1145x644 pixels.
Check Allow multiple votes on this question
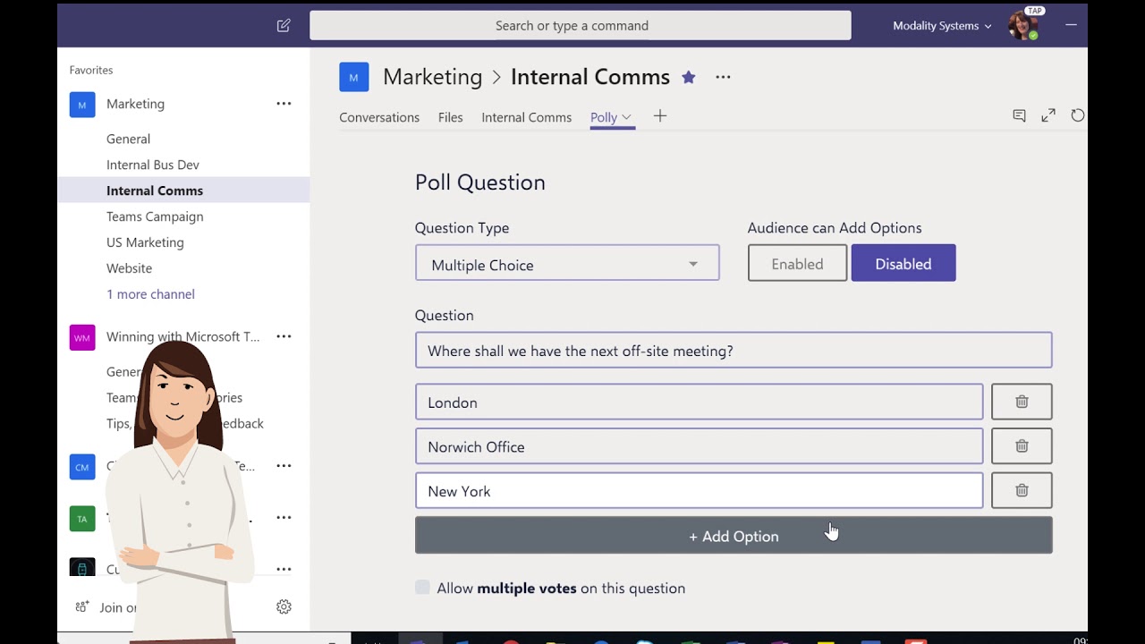(x=422, y=588)
